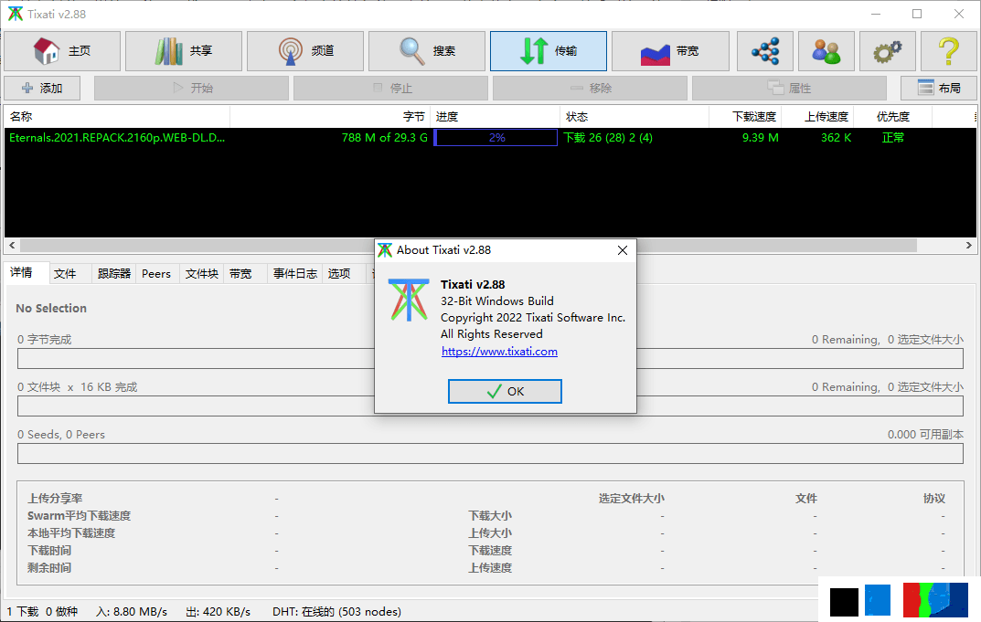The width and height of the screenshot is (981, 622).
Task: Click the black square at the bottom-right
Action: [x=844, y=602]
